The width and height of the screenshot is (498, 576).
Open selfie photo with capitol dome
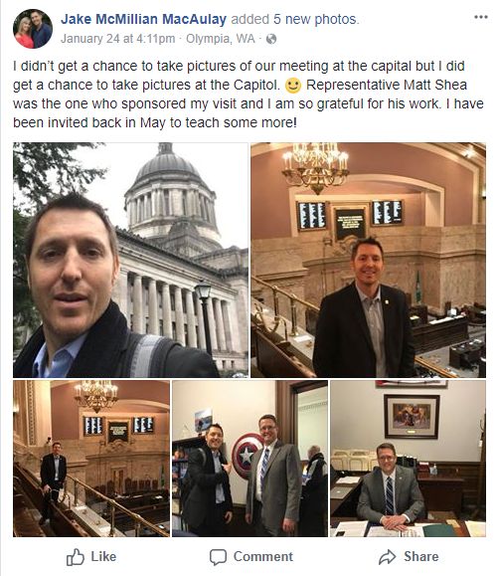coord(130,260)
